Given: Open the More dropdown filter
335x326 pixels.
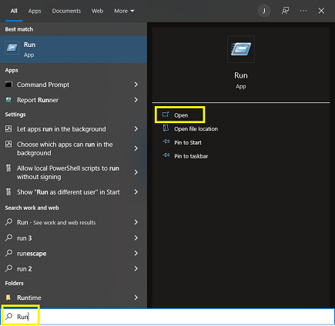Looking at the screenshot, I should click(x=124, y=11).
